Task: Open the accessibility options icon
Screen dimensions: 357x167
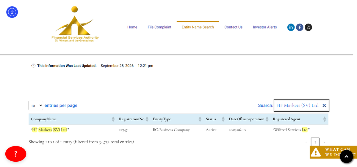Action: [12, 12]
